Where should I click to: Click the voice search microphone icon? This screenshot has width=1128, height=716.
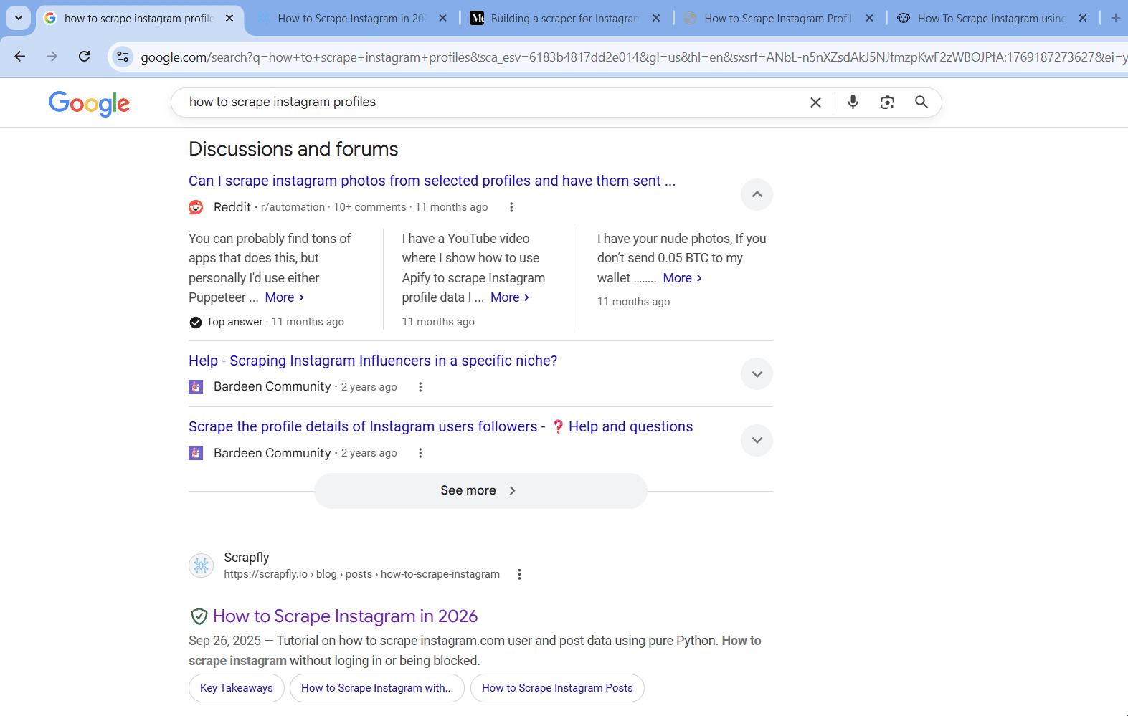point(853,102)
